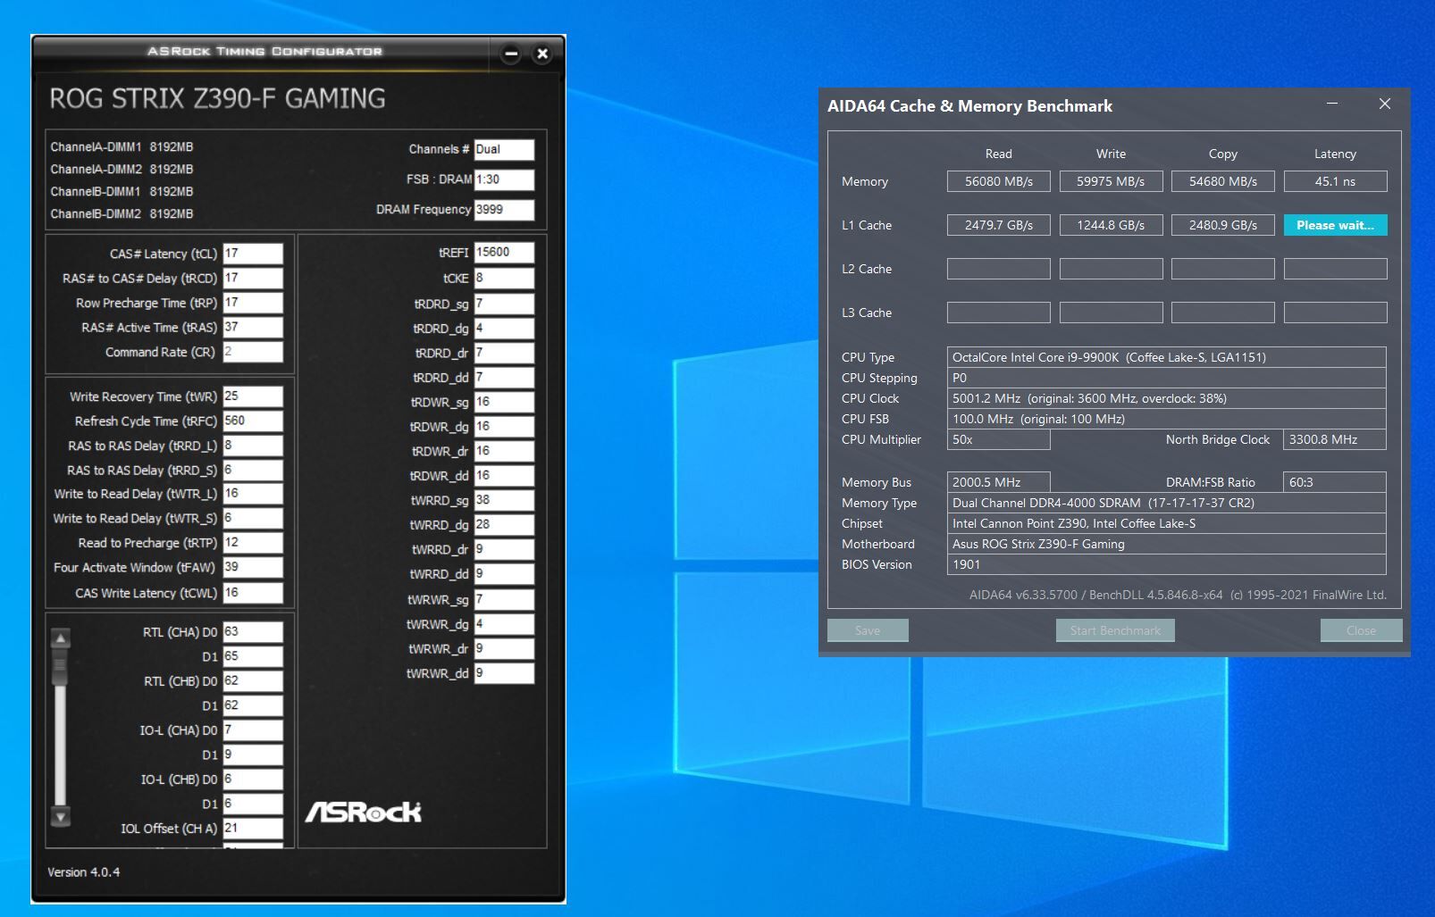
Task: Select the tWTR_S field
Action: 253,518
